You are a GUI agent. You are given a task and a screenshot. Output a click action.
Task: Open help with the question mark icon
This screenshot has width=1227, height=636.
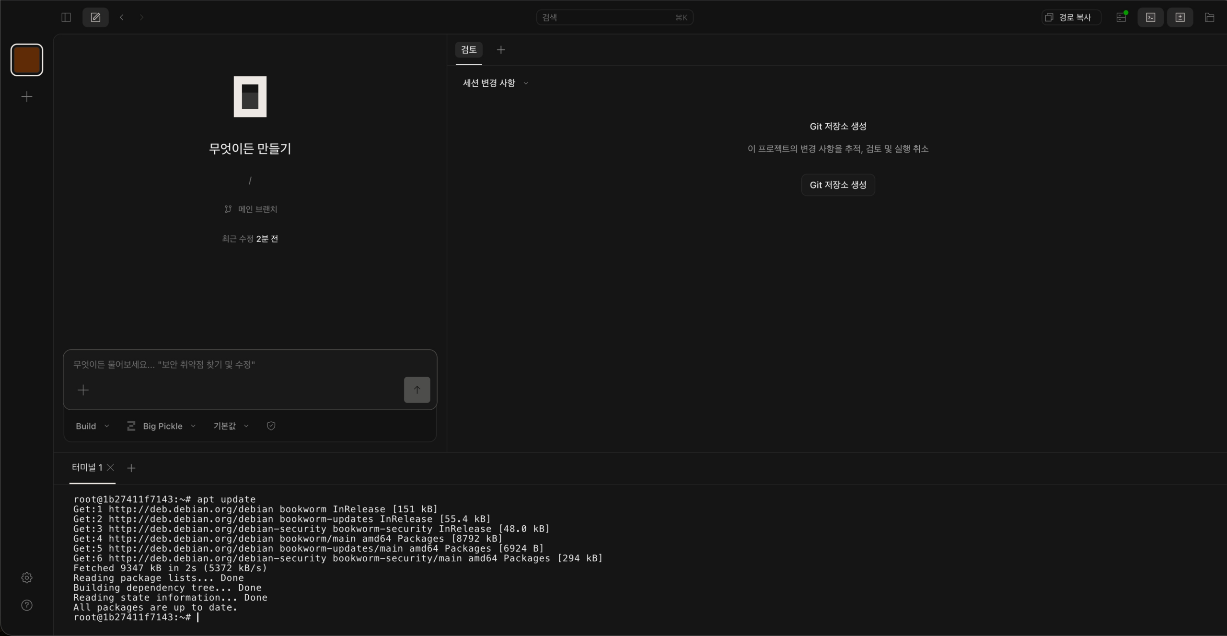pos(27,605)
